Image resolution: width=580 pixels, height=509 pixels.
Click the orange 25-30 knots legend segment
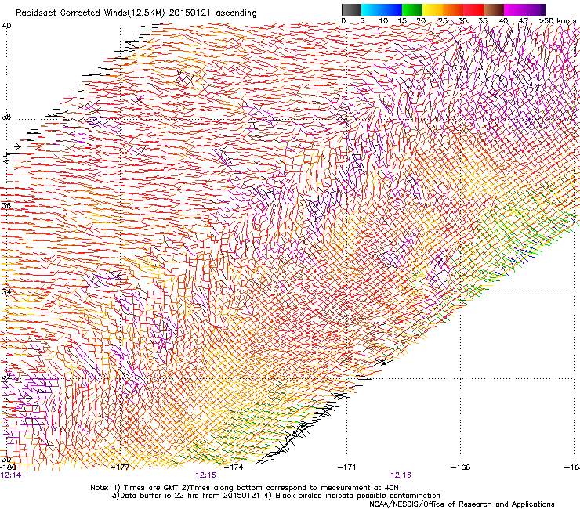click(453, 9)
